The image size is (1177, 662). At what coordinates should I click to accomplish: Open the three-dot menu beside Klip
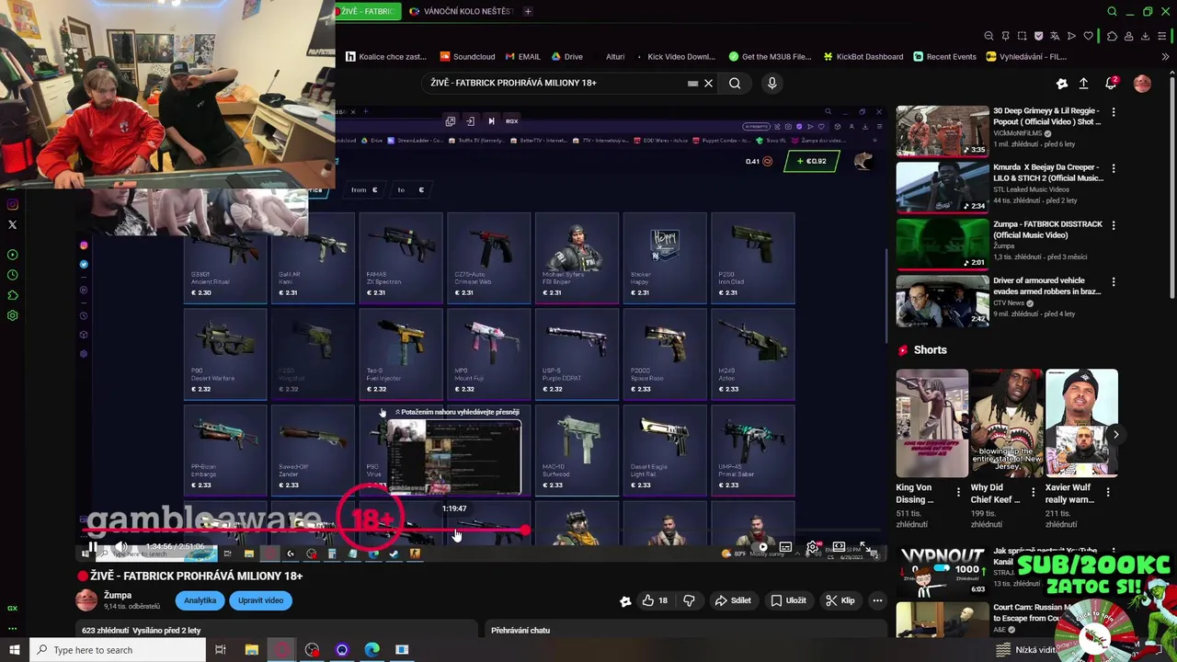point(877,600)
